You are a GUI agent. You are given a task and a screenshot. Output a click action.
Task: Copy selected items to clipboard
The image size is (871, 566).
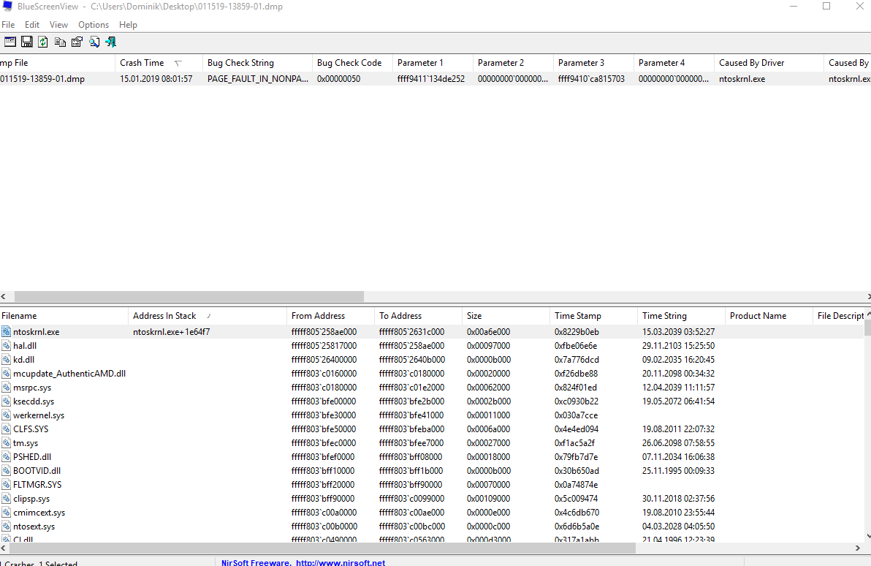(60, 42)
